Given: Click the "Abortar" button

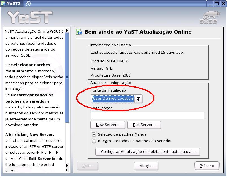Looking at the screenshot, I should pyautogui.click(x=146, y=166).
